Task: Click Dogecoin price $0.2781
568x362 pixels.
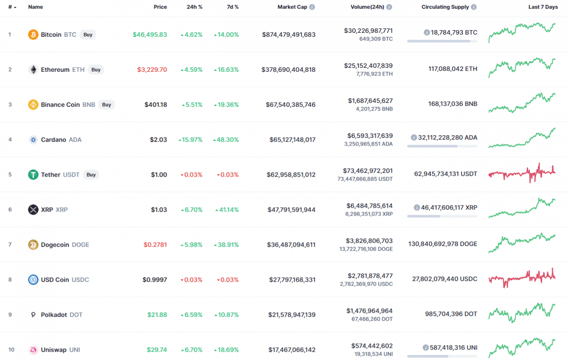Action: click(x=155, y=244)
